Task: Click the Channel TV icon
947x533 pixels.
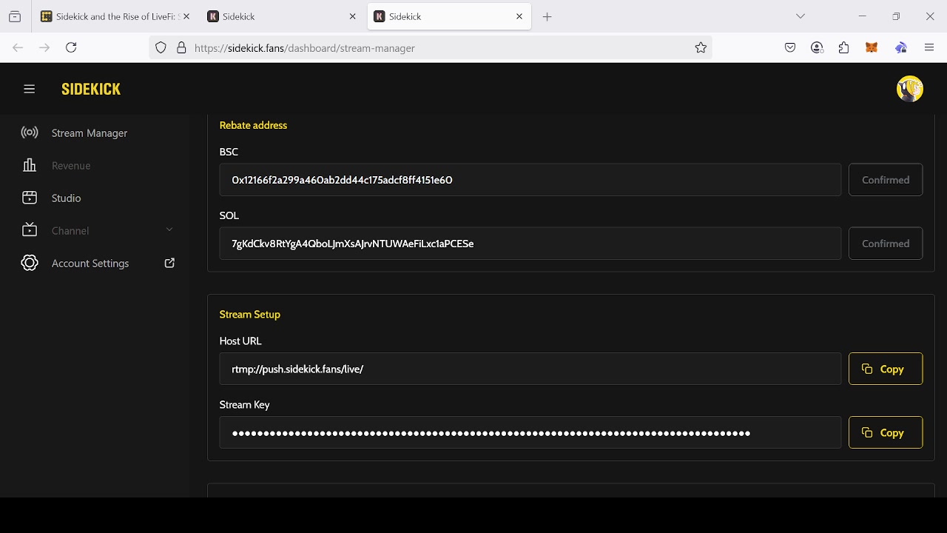Action: pos(30,230)
